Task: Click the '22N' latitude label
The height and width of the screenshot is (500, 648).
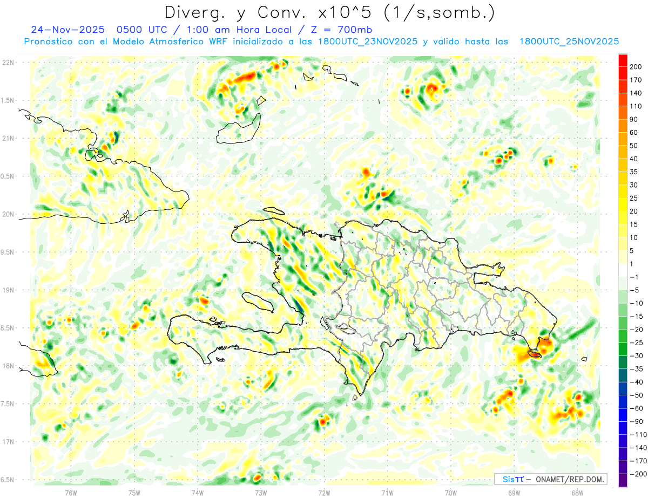Action: coord(8,63)
